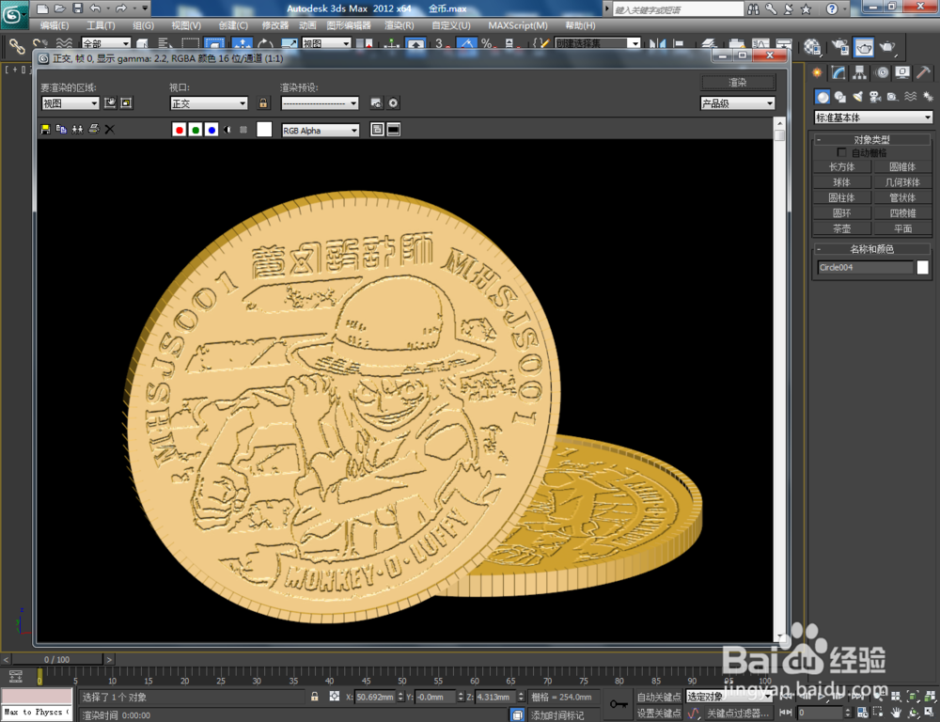Toggle the blue channel in render window

click(x=211, y=130)
